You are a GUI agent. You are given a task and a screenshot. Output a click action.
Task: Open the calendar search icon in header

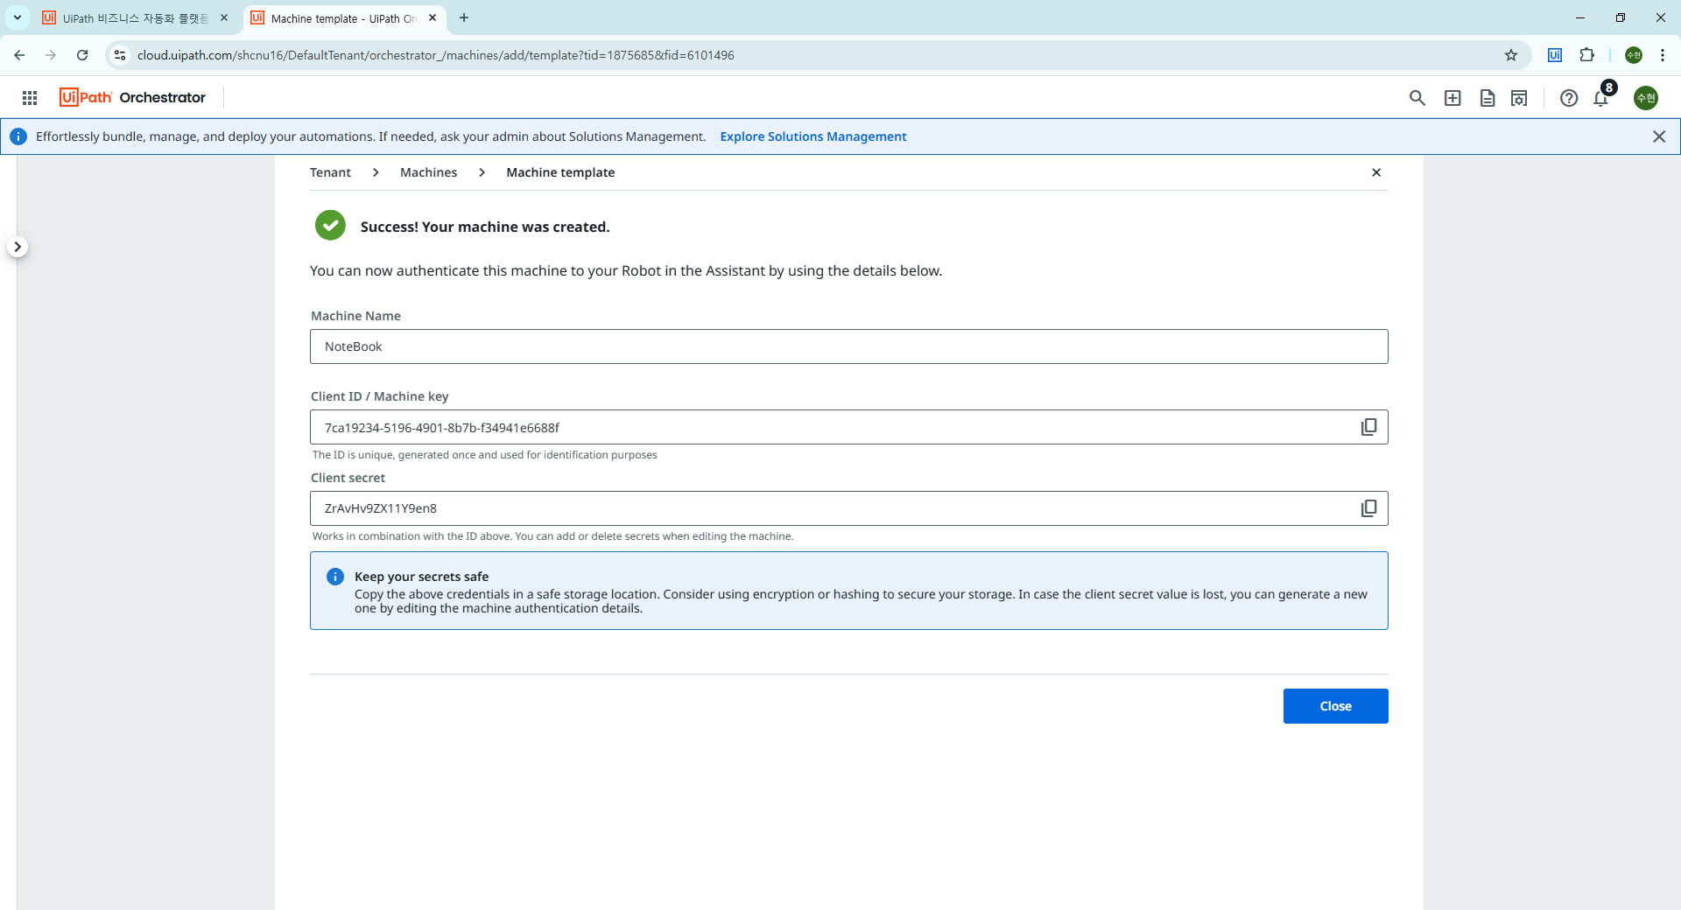pyautogui.click(x=1519, y=98)
